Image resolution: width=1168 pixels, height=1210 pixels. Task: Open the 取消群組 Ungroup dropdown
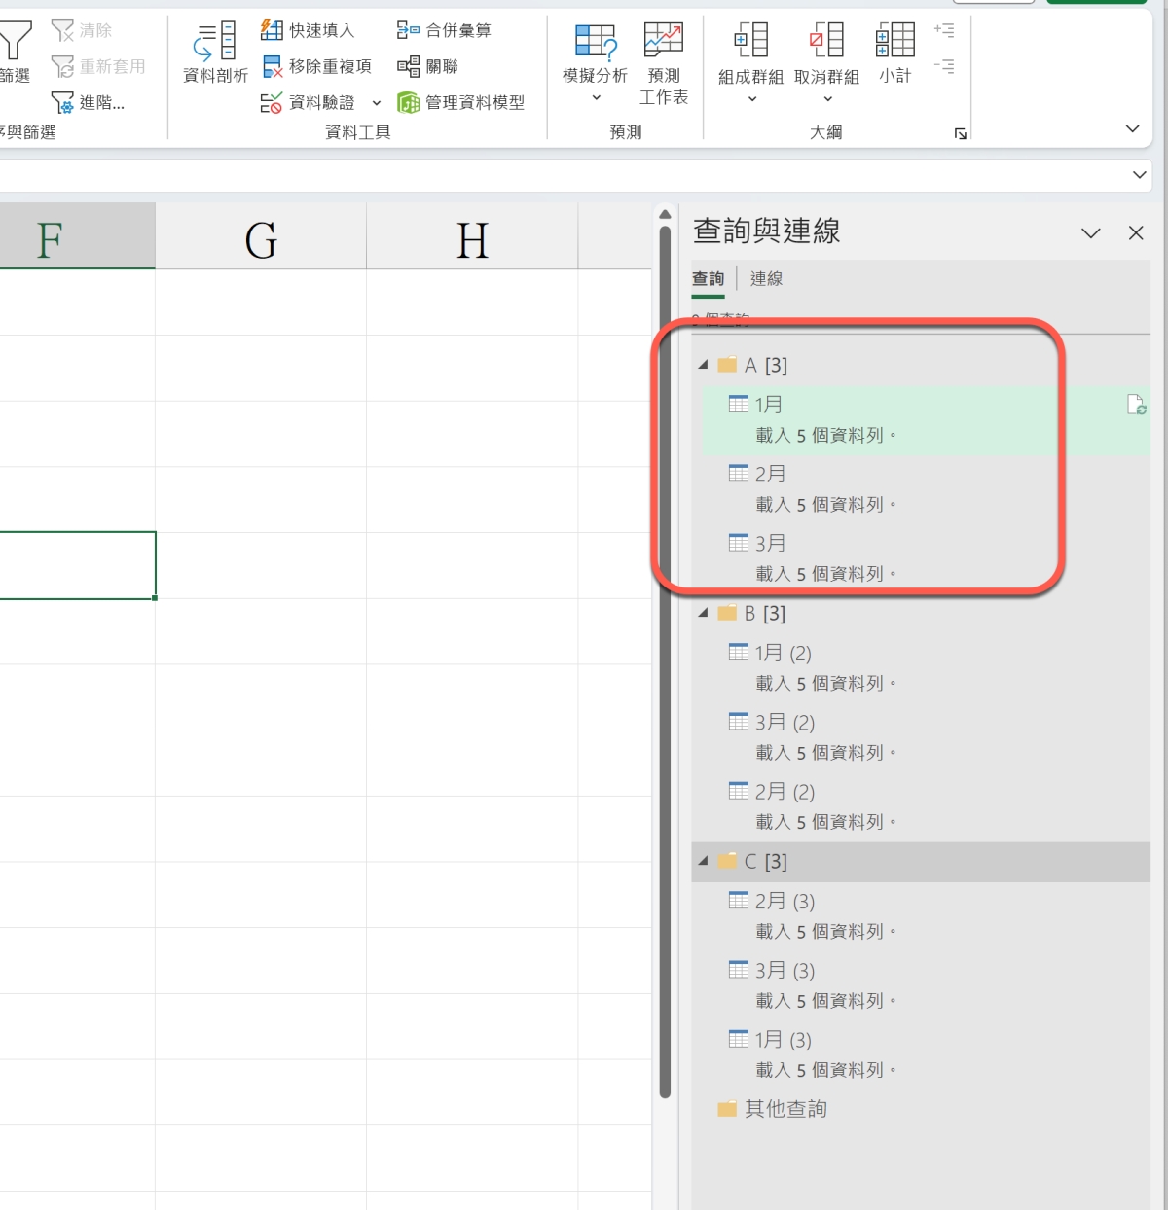[827, 98]
